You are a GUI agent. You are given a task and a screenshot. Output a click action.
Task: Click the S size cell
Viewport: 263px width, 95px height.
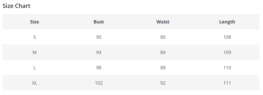(x=35, y=37)
